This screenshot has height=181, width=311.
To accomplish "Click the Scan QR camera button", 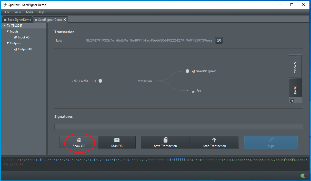I will (x=117, y=142).
